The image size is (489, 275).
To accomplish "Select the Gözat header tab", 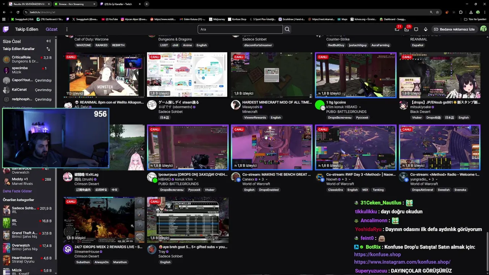I will 52,29.
